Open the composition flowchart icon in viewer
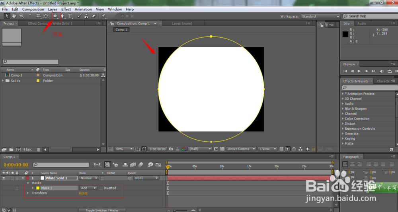 pyautogui.click(x=300, y=149)
